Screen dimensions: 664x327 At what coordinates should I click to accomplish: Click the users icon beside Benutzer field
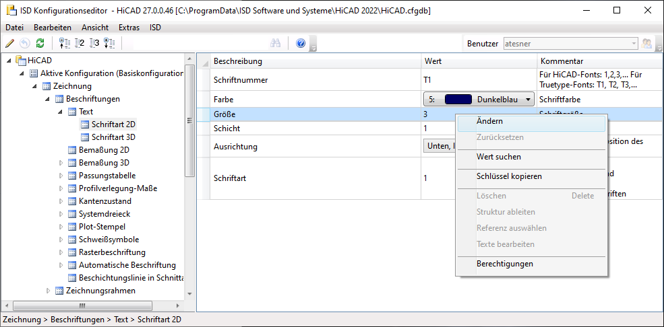(646, 43)
